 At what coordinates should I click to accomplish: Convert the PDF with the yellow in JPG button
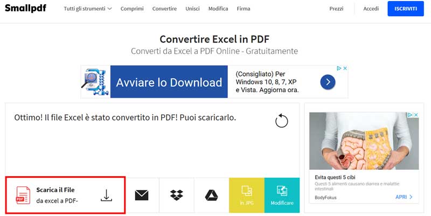point(247,195)
